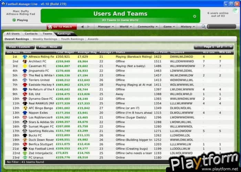Select the Overall Rankings sub-tab
Image resolution: width=241 pixels, height=172 pixels.
[17, 39]
